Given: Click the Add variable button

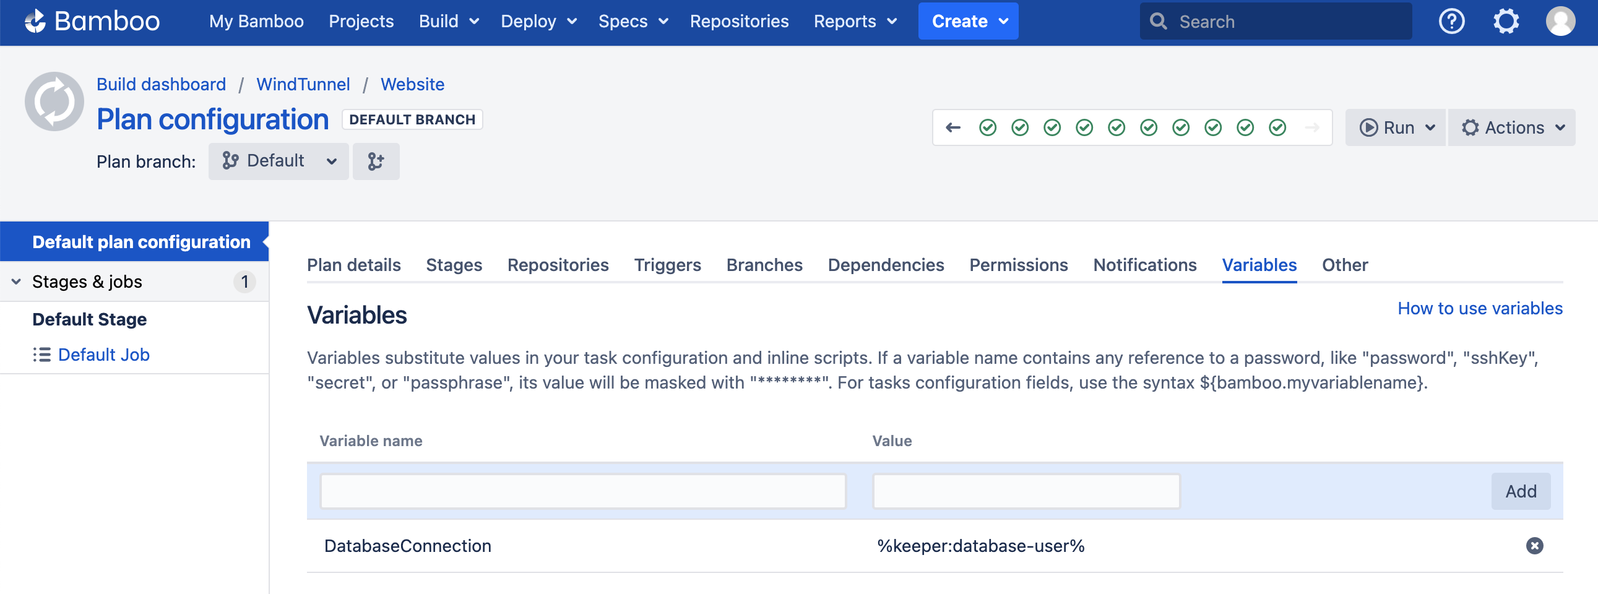Looking at the screenshot, I should tap(1521, 492).
